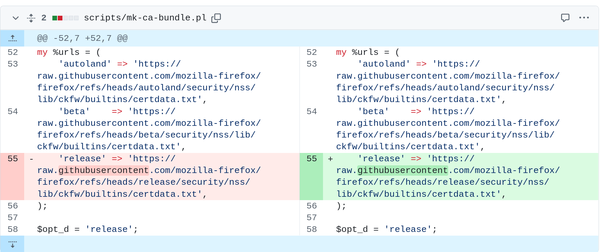Click the expand all lines icon

(x=31, y=18)
